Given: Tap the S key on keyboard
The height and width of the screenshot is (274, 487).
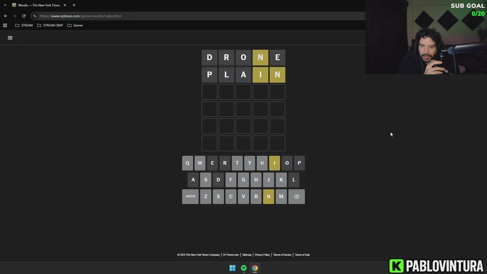Looking at the screenshot, I should 206,180.
